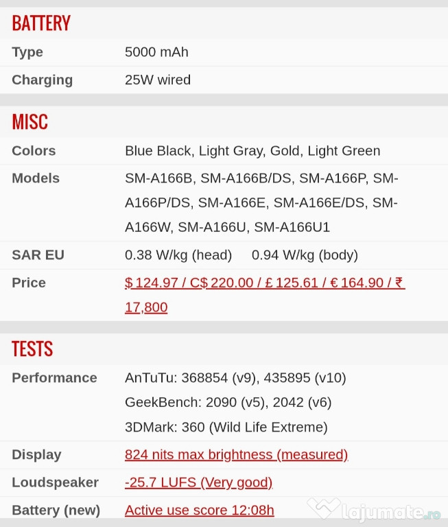Click the Loudspeaker test label

point(55,482)
